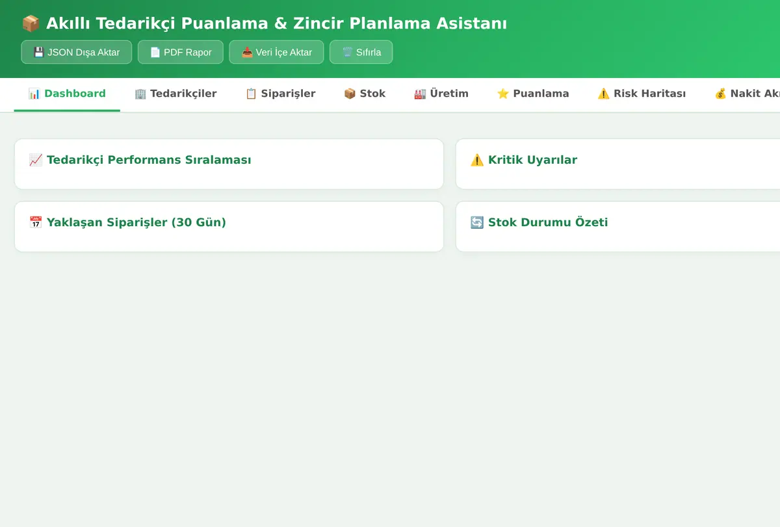The image size is (780, 527).
Task: Click the Tedarikçi Performans Sıralaması heading
Action: tap(149, 160)
